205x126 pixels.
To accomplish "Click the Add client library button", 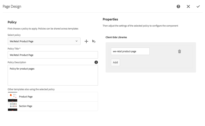I will pyautogui.click(x=115, y=62).
